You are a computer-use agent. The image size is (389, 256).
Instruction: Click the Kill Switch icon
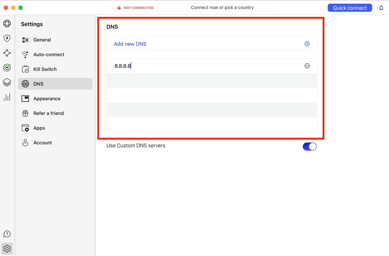(25, 69)
